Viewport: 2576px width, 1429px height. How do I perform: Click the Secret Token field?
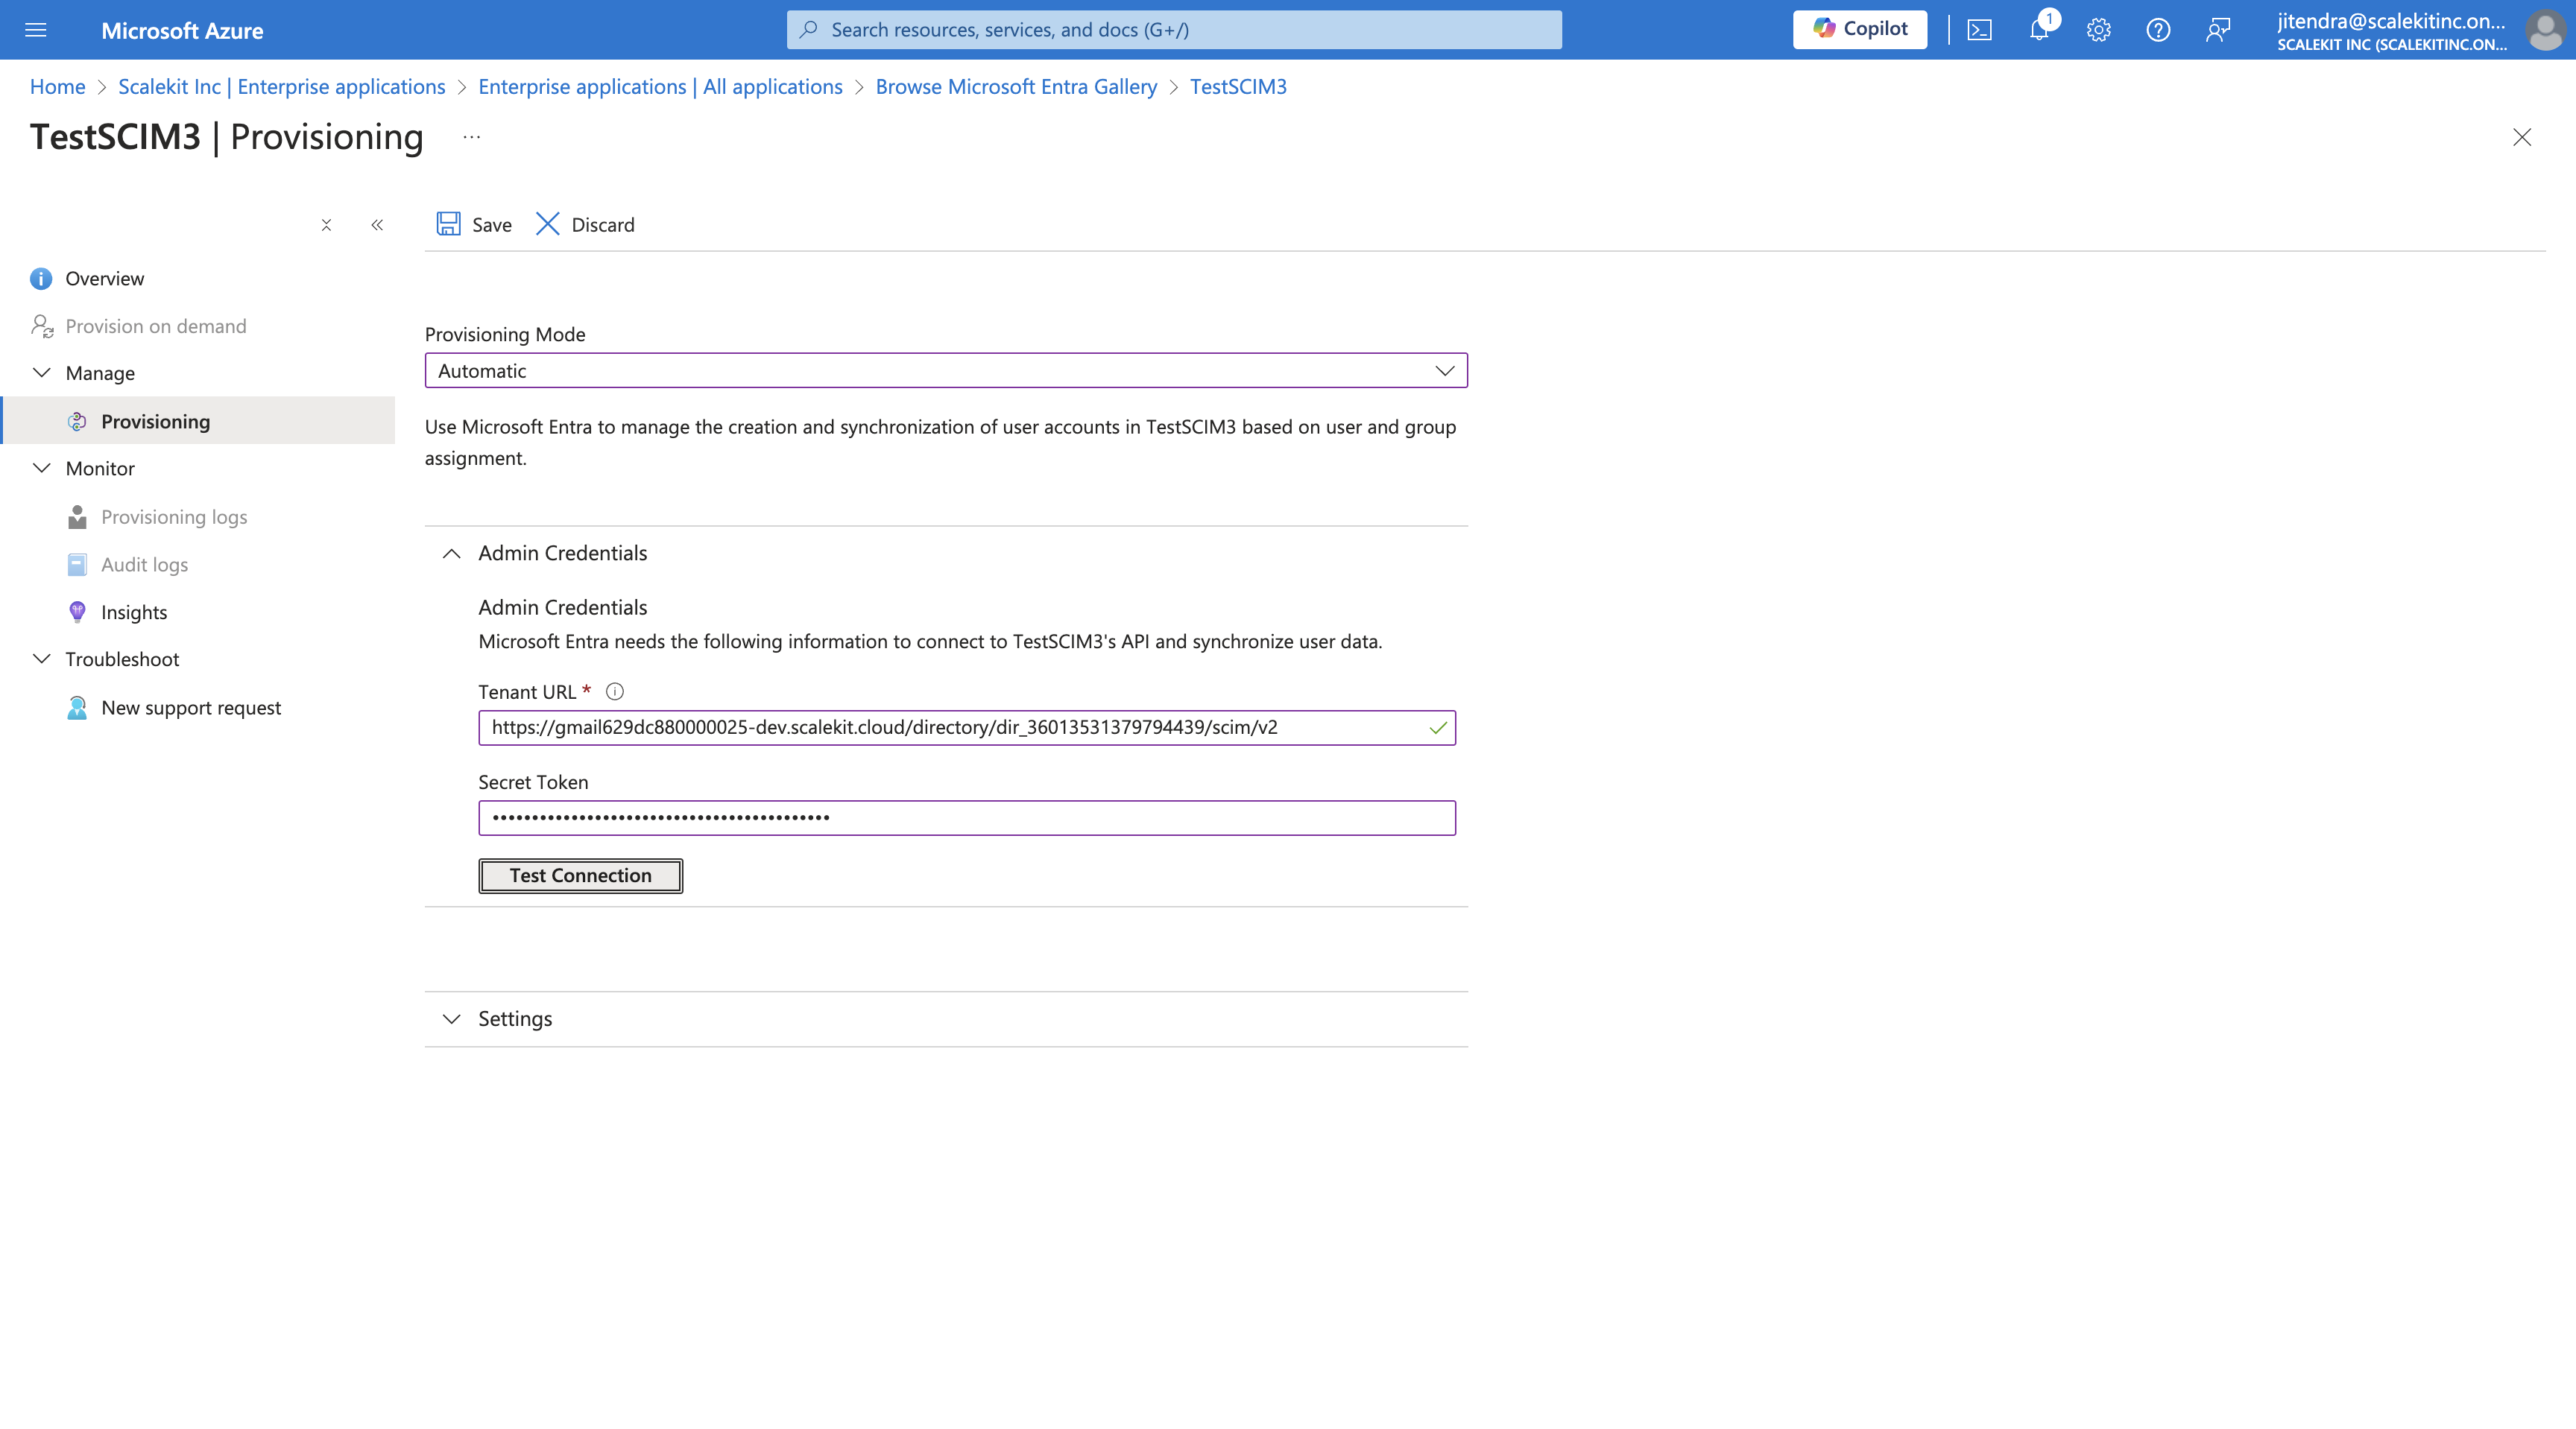pyautogui.click(x=967, y=818)
